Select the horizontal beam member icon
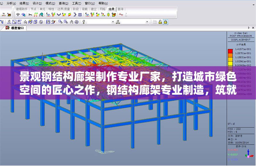Viewport: 256px width, 166px height. tap(30, 15)
